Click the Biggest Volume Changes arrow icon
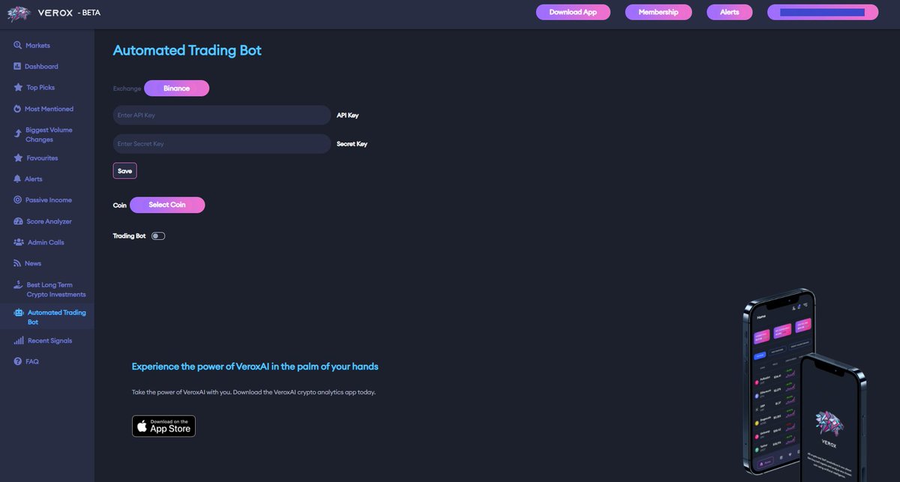 (18, 134)
